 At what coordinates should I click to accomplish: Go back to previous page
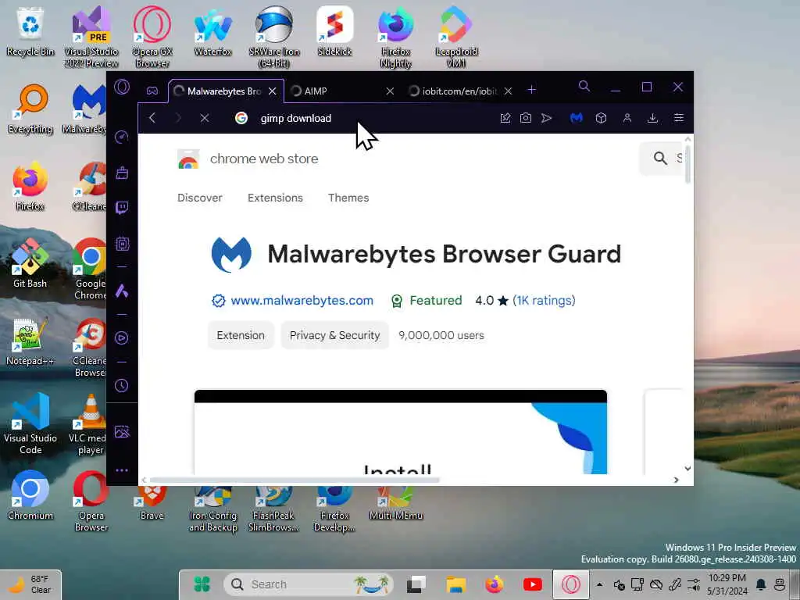tap(152, 118)
